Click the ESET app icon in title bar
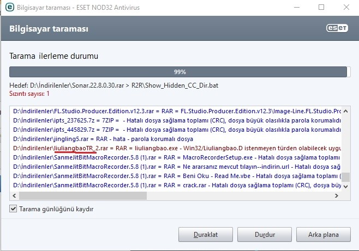 pyautogui.click(x=10, y=7)
